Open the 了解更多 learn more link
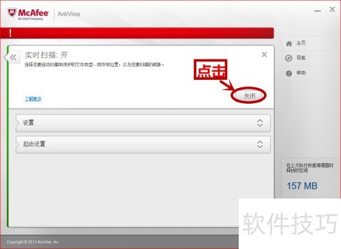341x249 pixels. (x=33, y=99)
